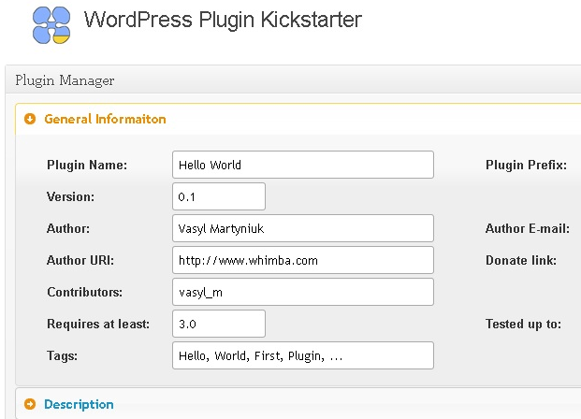Viewport: 581px width, 419px height.
Task: Click the Tags label
Action: (63, 356)
